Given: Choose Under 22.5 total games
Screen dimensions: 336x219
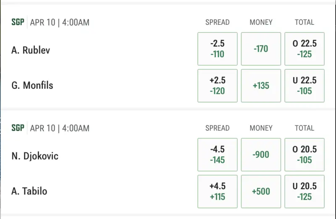Looking at the screenshot, I should [x=304, y=86].
